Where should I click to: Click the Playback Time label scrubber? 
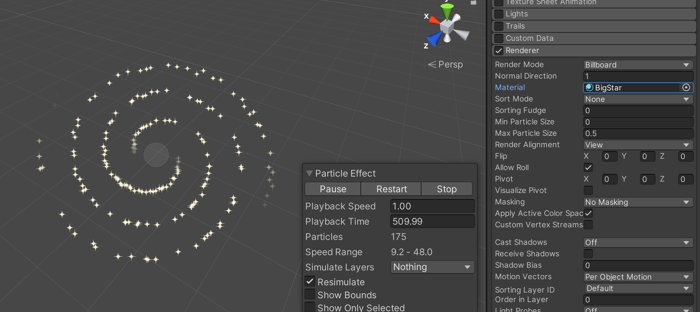(337, 221)
